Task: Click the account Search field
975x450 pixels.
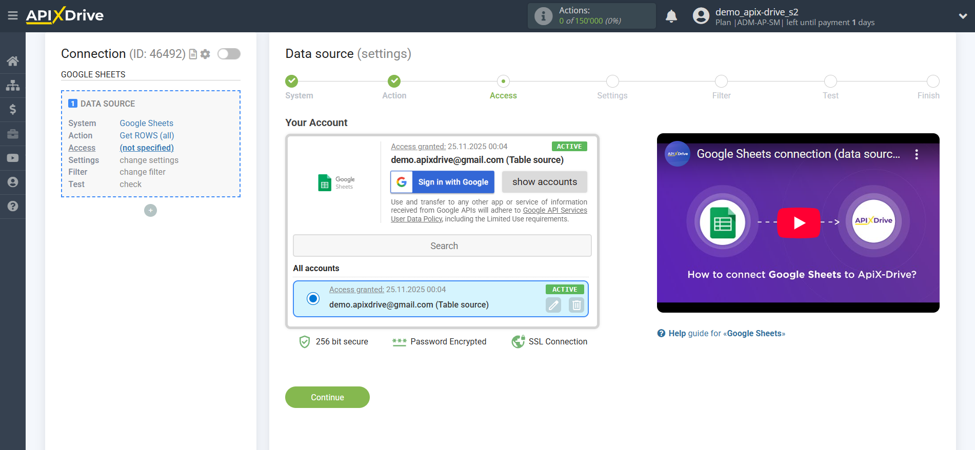Action: [x=442, y=246]
